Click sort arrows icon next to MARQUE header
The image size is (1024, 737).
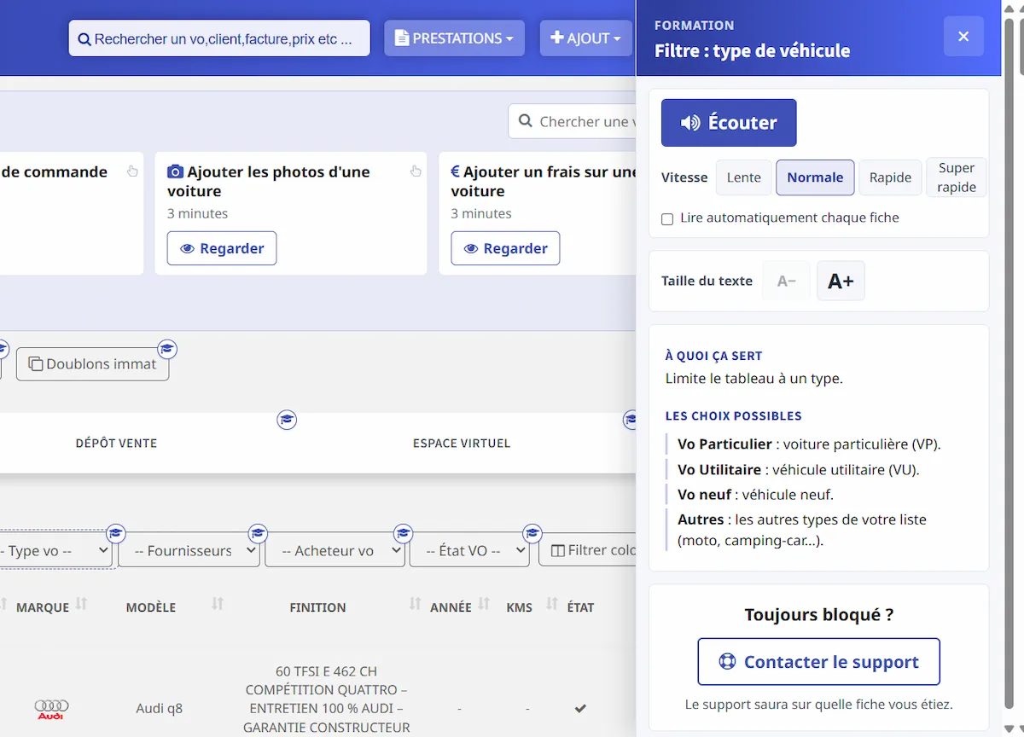point(81,605)
